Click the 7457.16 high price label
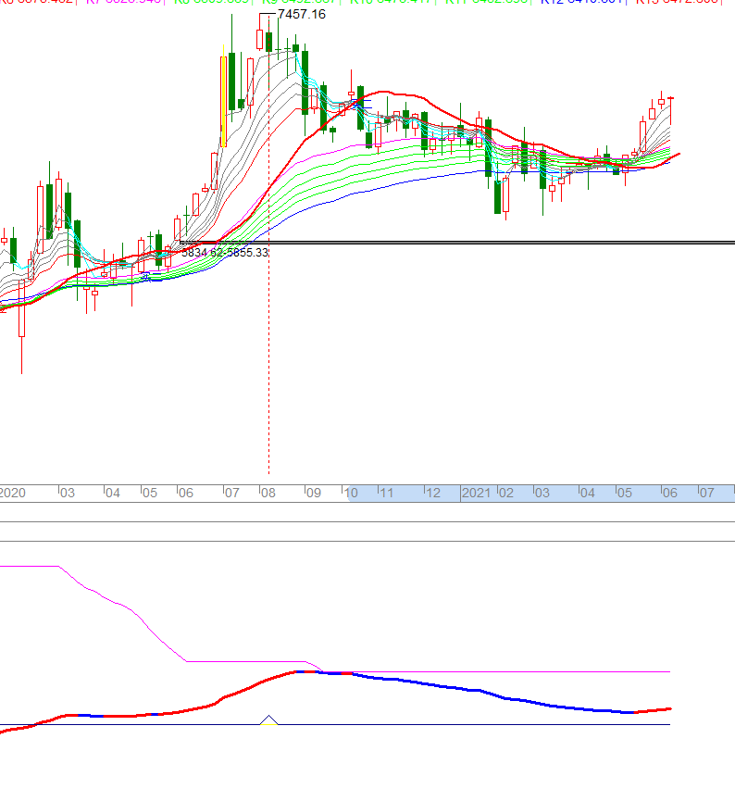The width and height of the screenshot is (735, 801). (x=302, y=14)
